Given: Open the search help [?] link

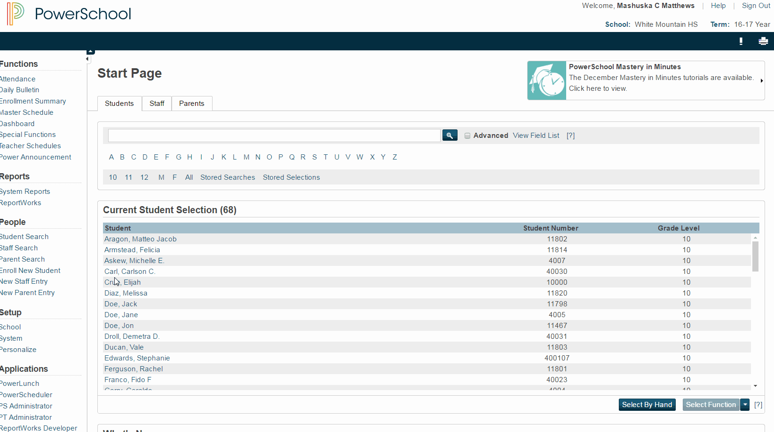Looking at the screenshot, I should [x=571, y=136].
